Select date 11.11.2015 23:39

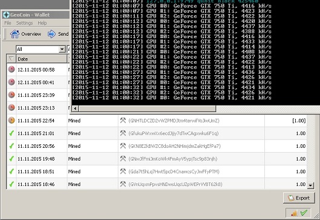click(36, 95)
